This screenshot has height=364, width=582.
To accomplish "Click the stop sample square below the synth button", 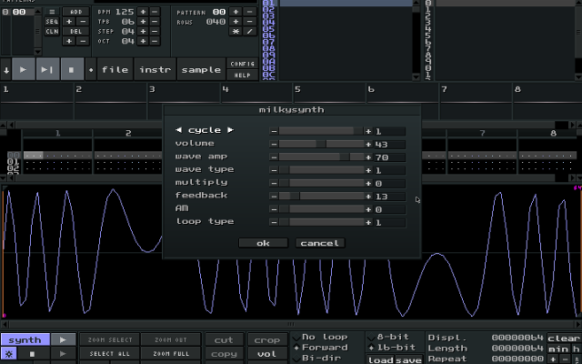I will pyautogui.click(x=33, y=354).
